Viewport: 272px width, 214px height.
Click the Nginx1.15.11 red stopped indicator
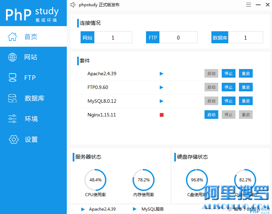tap(161, 115)
